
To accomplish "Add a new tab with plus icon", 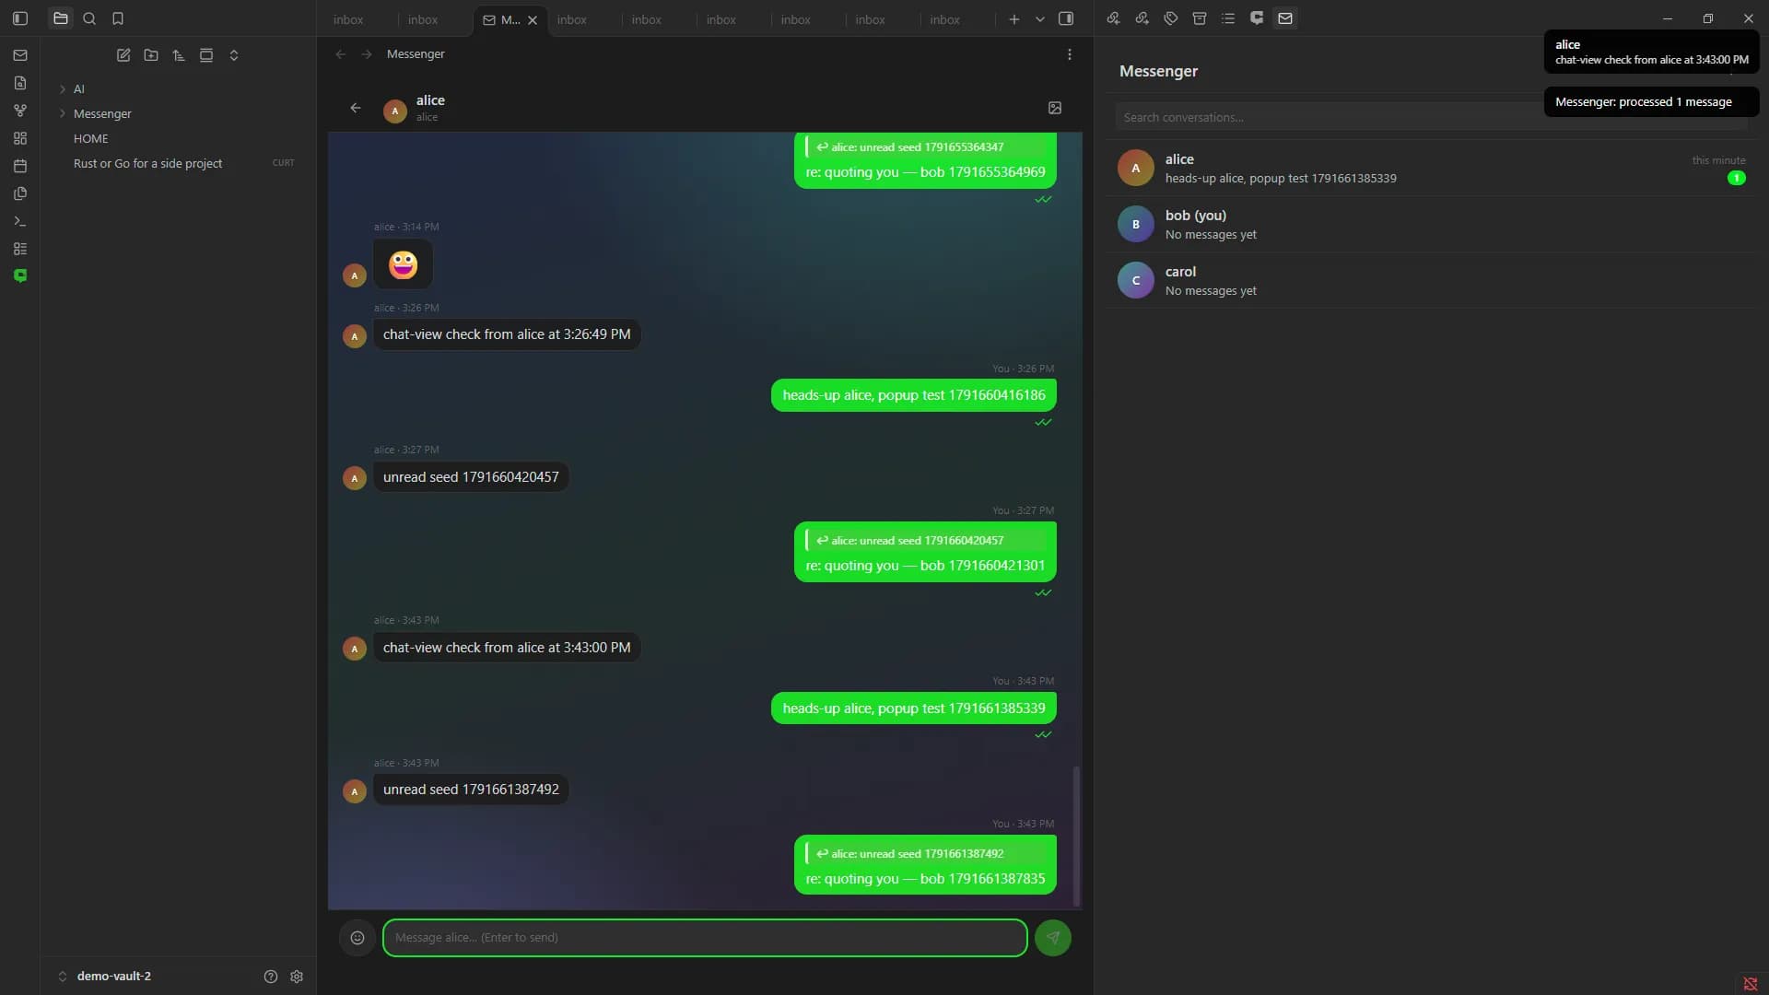I will tap(1014, 19).
